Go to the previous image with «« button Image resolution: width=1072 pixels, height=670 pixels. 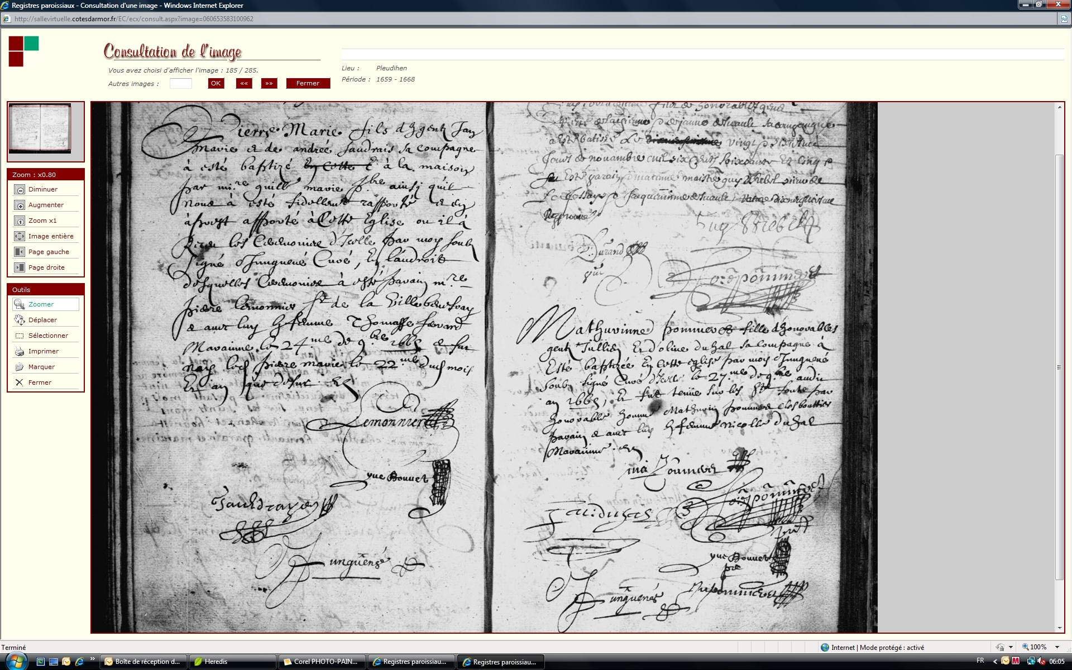click(244, 83)
